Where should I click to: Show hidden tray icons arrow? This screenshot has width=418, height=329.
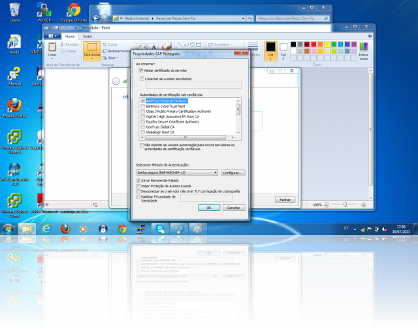(x=355, y=229)
